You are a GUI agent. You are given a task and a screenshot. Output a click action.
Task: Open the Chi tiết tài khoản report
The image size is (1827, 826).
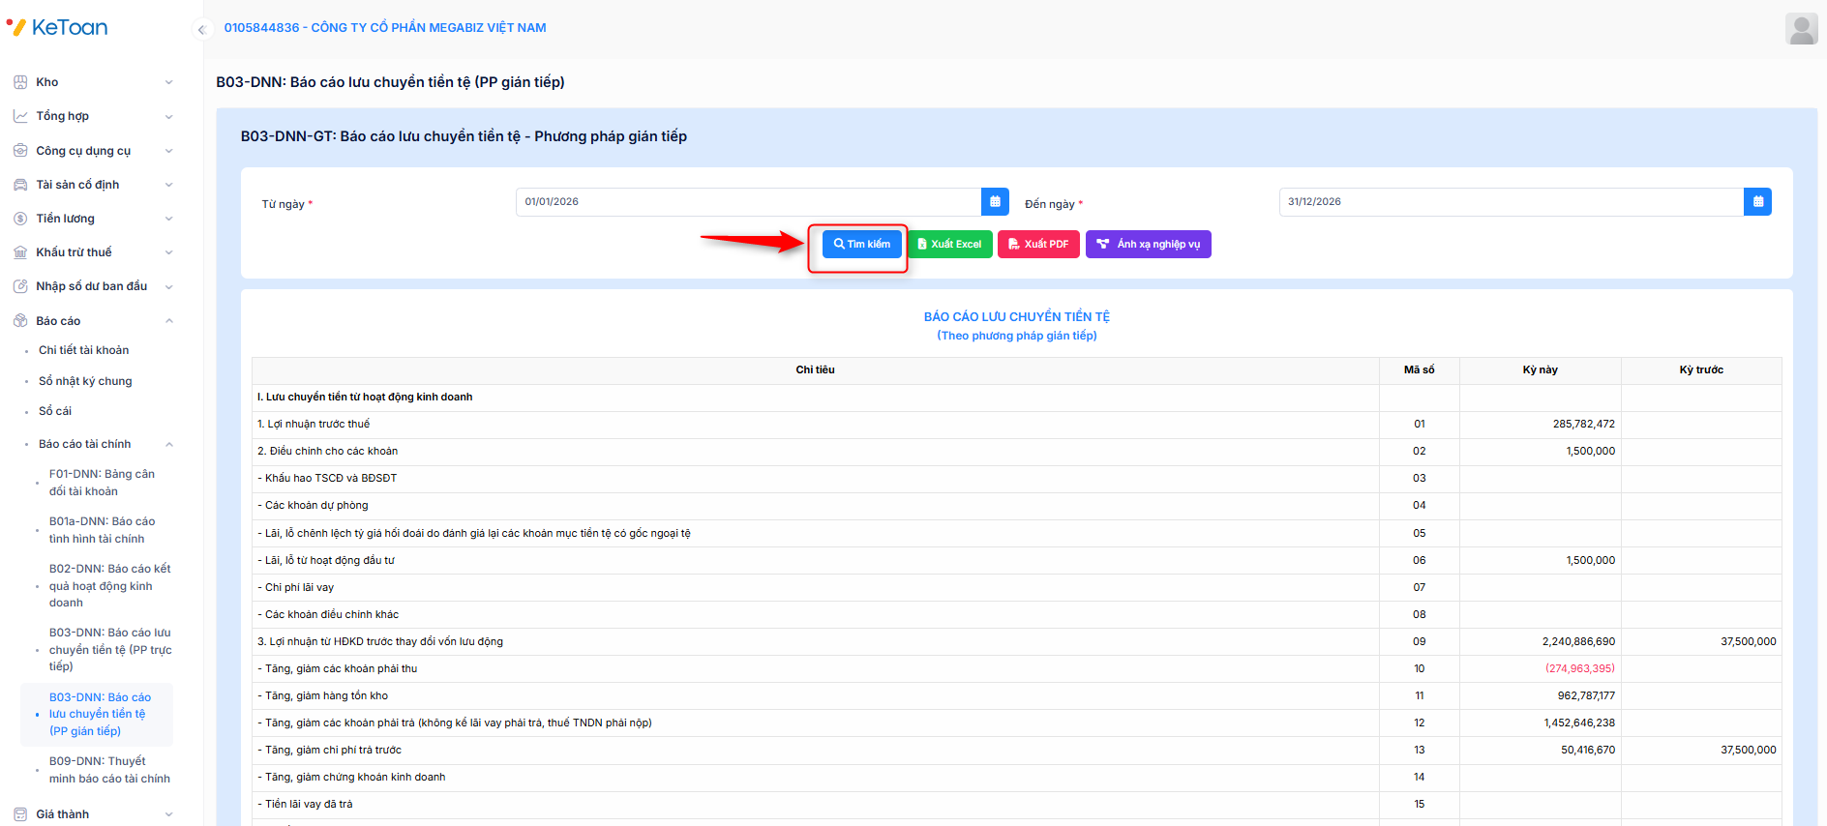click(84, 350)
